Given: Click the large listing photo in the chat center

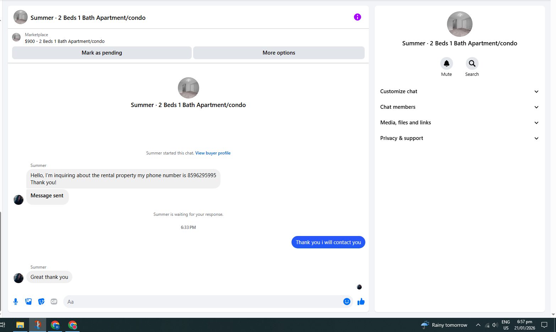Looking at the screenshot, I should [189, 88].
